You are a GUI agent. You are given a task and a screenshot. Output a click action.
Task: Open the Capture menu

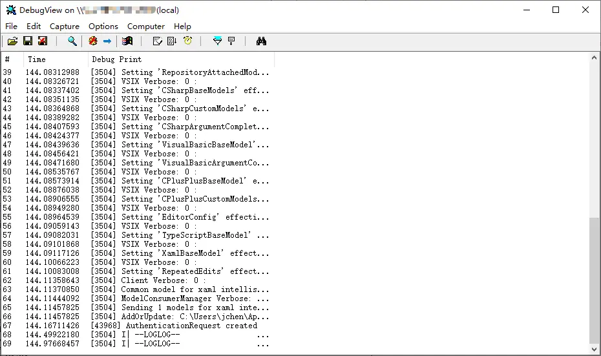click(65, 26)
